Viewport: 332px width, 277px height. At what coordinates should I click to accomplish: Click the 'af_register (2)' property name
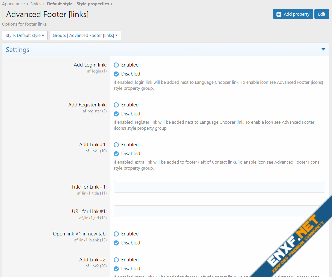95,111
